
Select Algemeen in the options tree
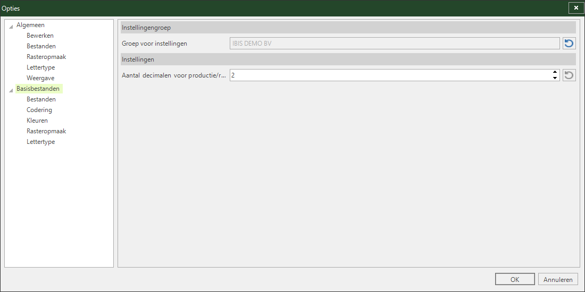point(31,25)
